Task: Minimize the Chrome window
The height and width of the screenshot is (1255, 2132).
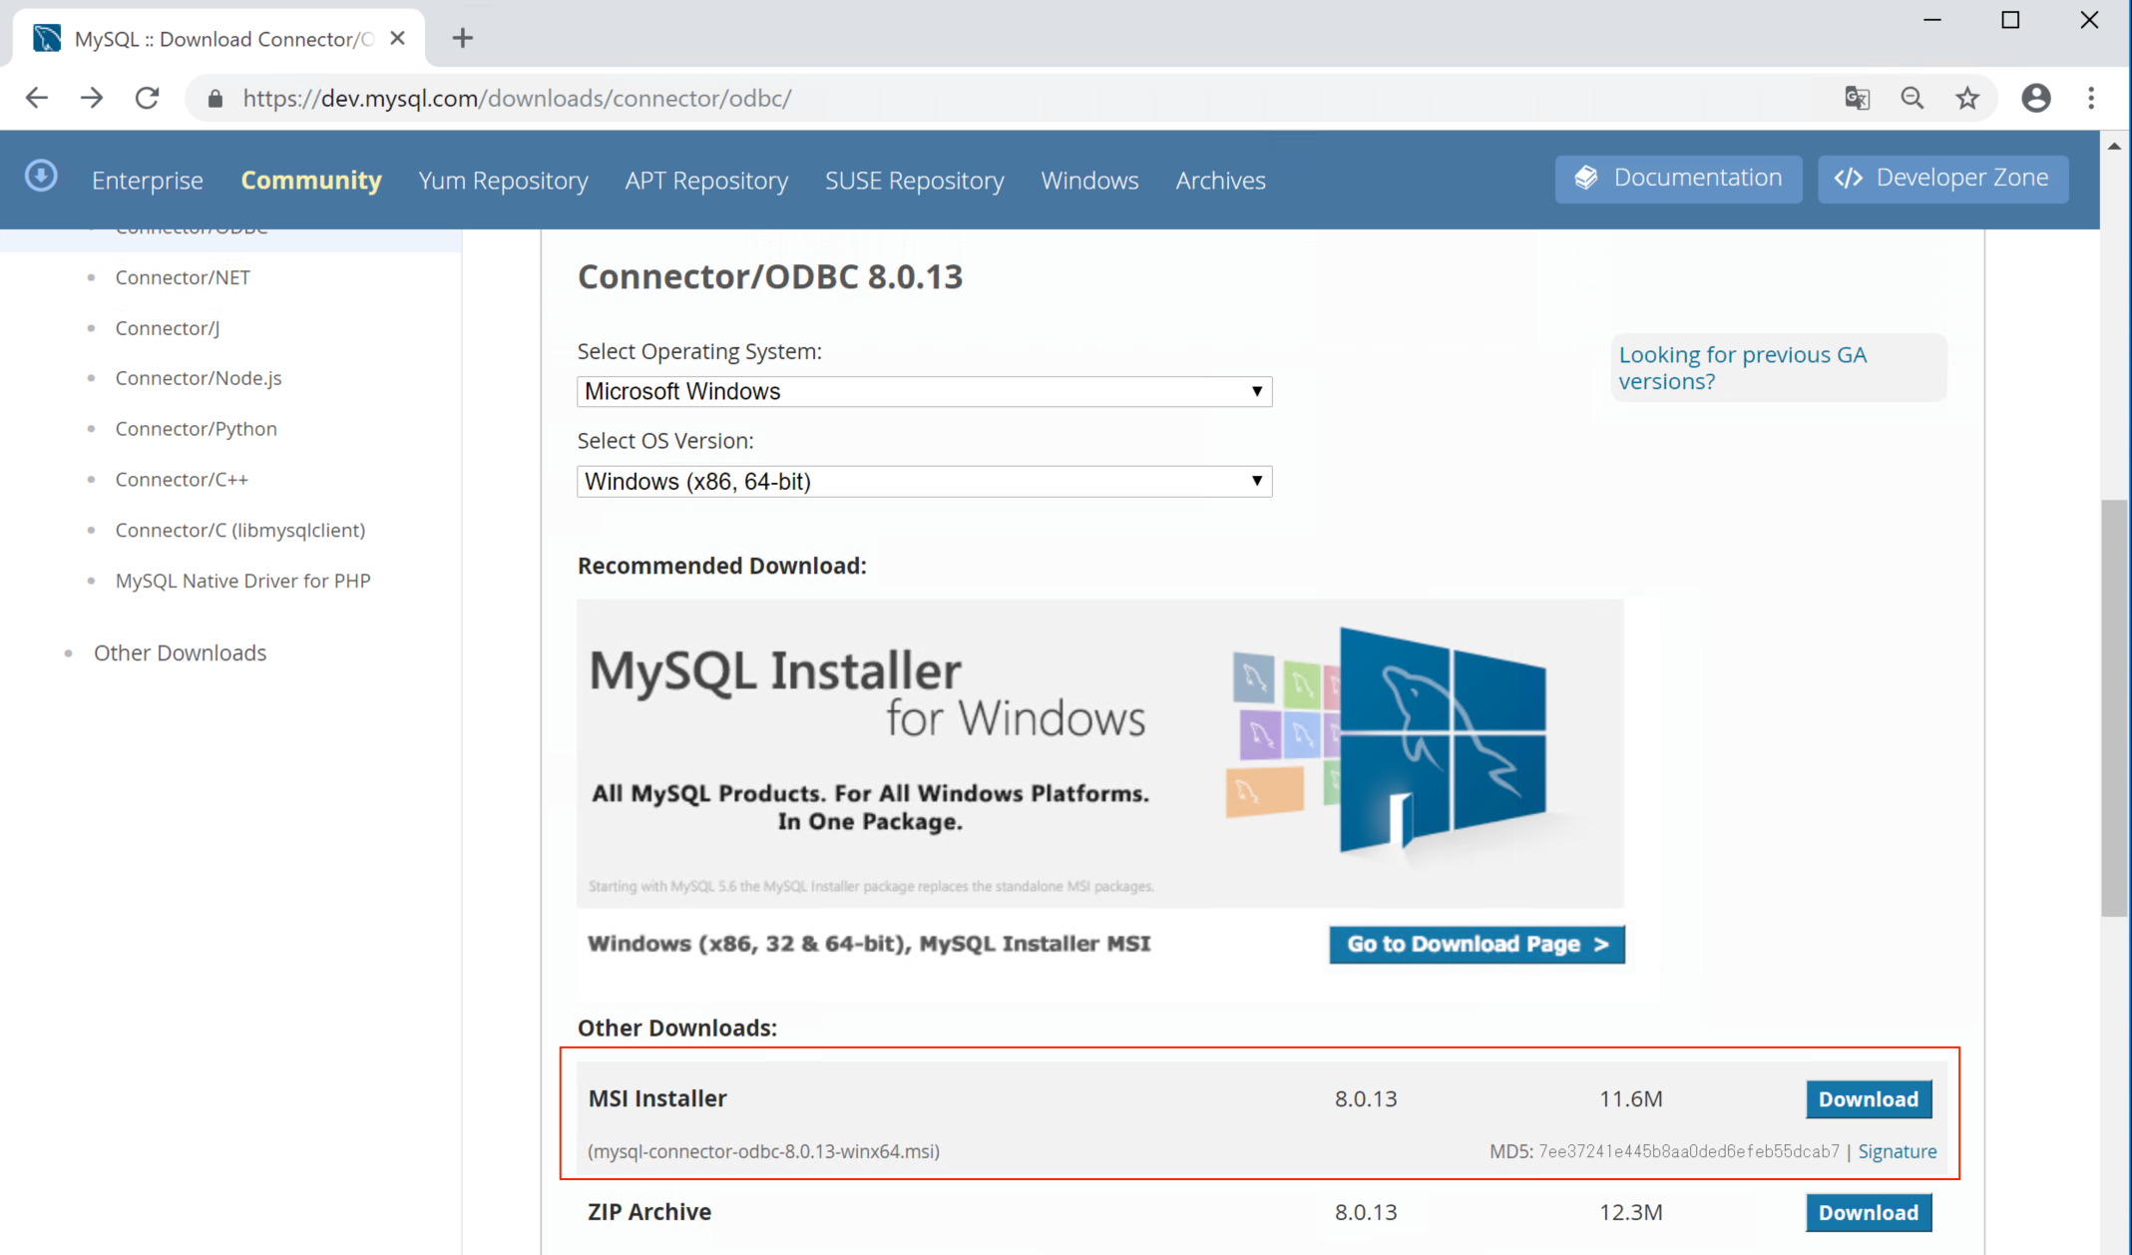Action: click(x=1932, y=20)
